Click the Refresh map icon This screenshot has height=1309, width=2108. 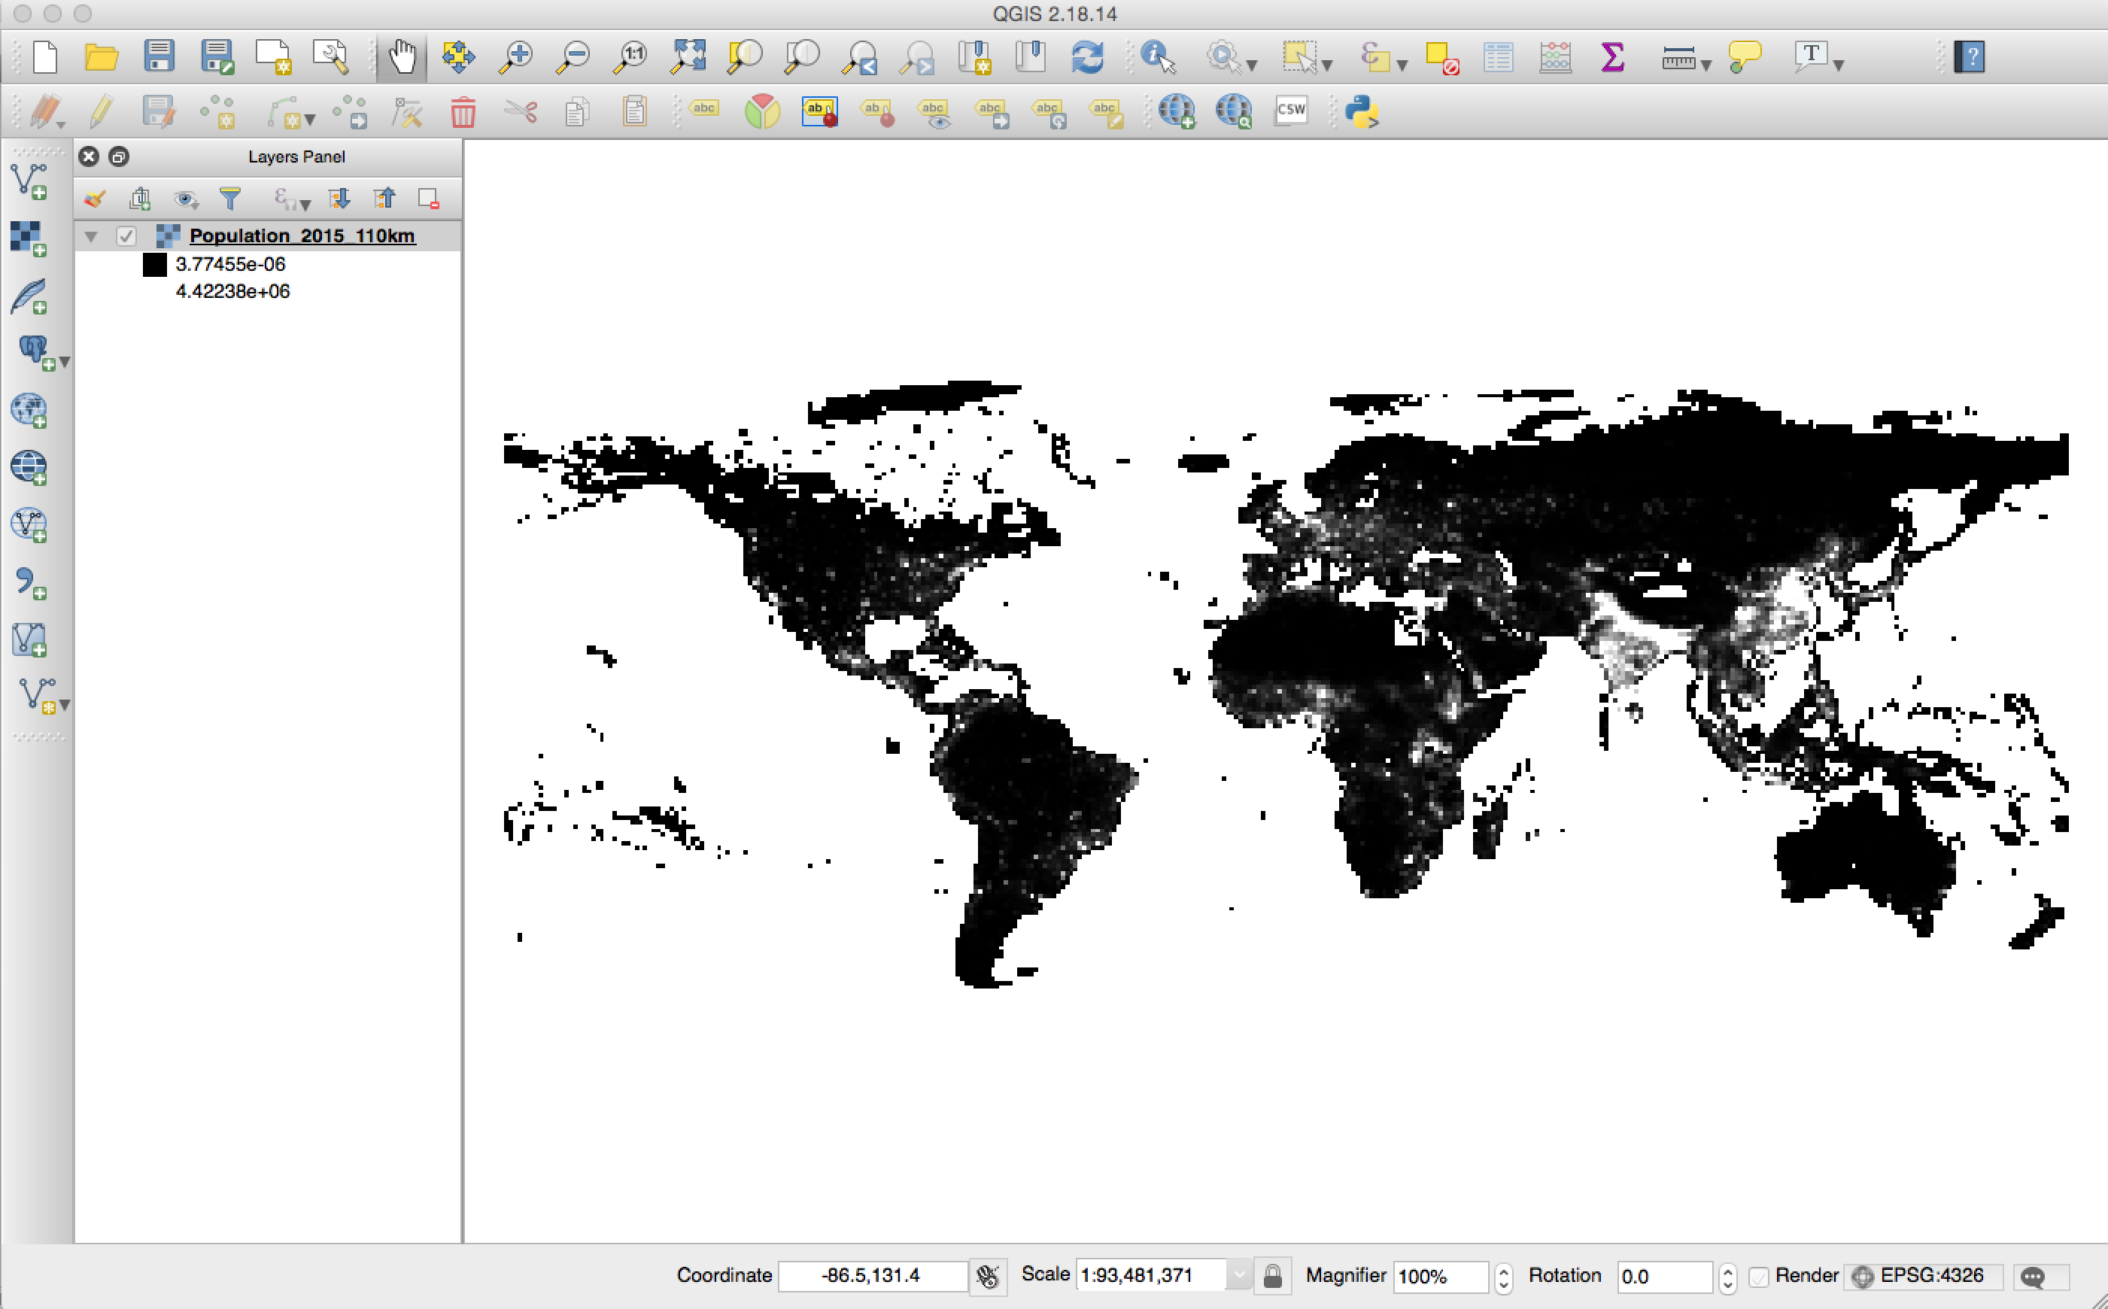tap(1087, 57)
